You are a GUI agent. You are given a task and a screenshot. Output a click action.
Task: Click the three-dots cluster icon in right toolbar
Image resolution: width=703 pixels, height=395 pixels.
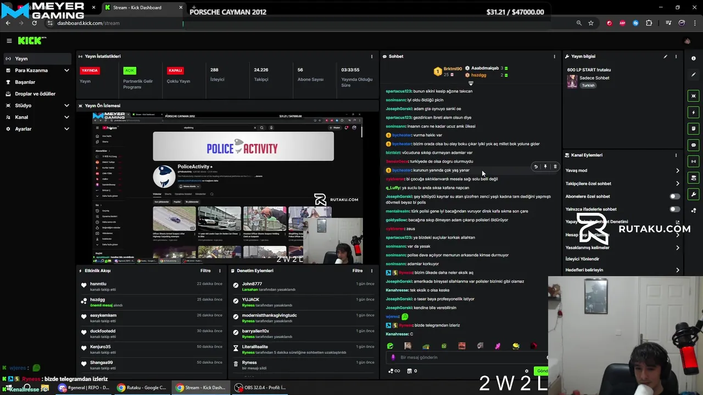tap(694, 210)
